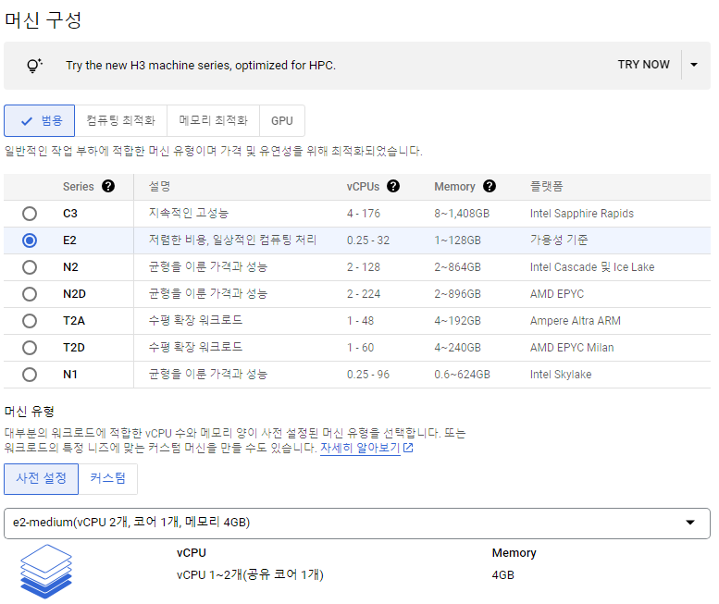Viewport: 719px width, 604px height.
Task: Select the 사전 설정 tab
Action: coord(42,479)
